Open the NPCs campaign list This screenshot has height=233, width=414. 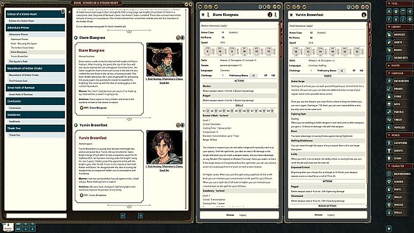point(399,104)
